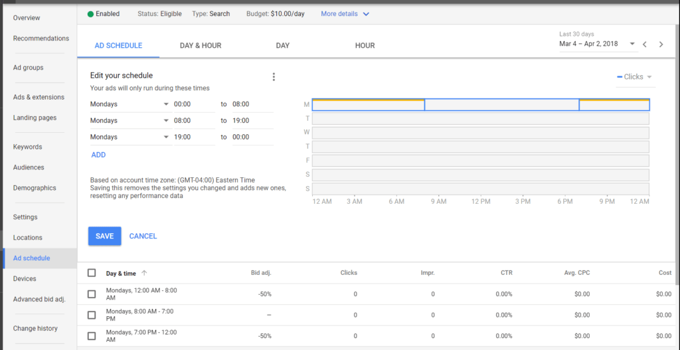680x350 pixels.
Task: Open Overview in the sidebar
Action: point(27,18)
